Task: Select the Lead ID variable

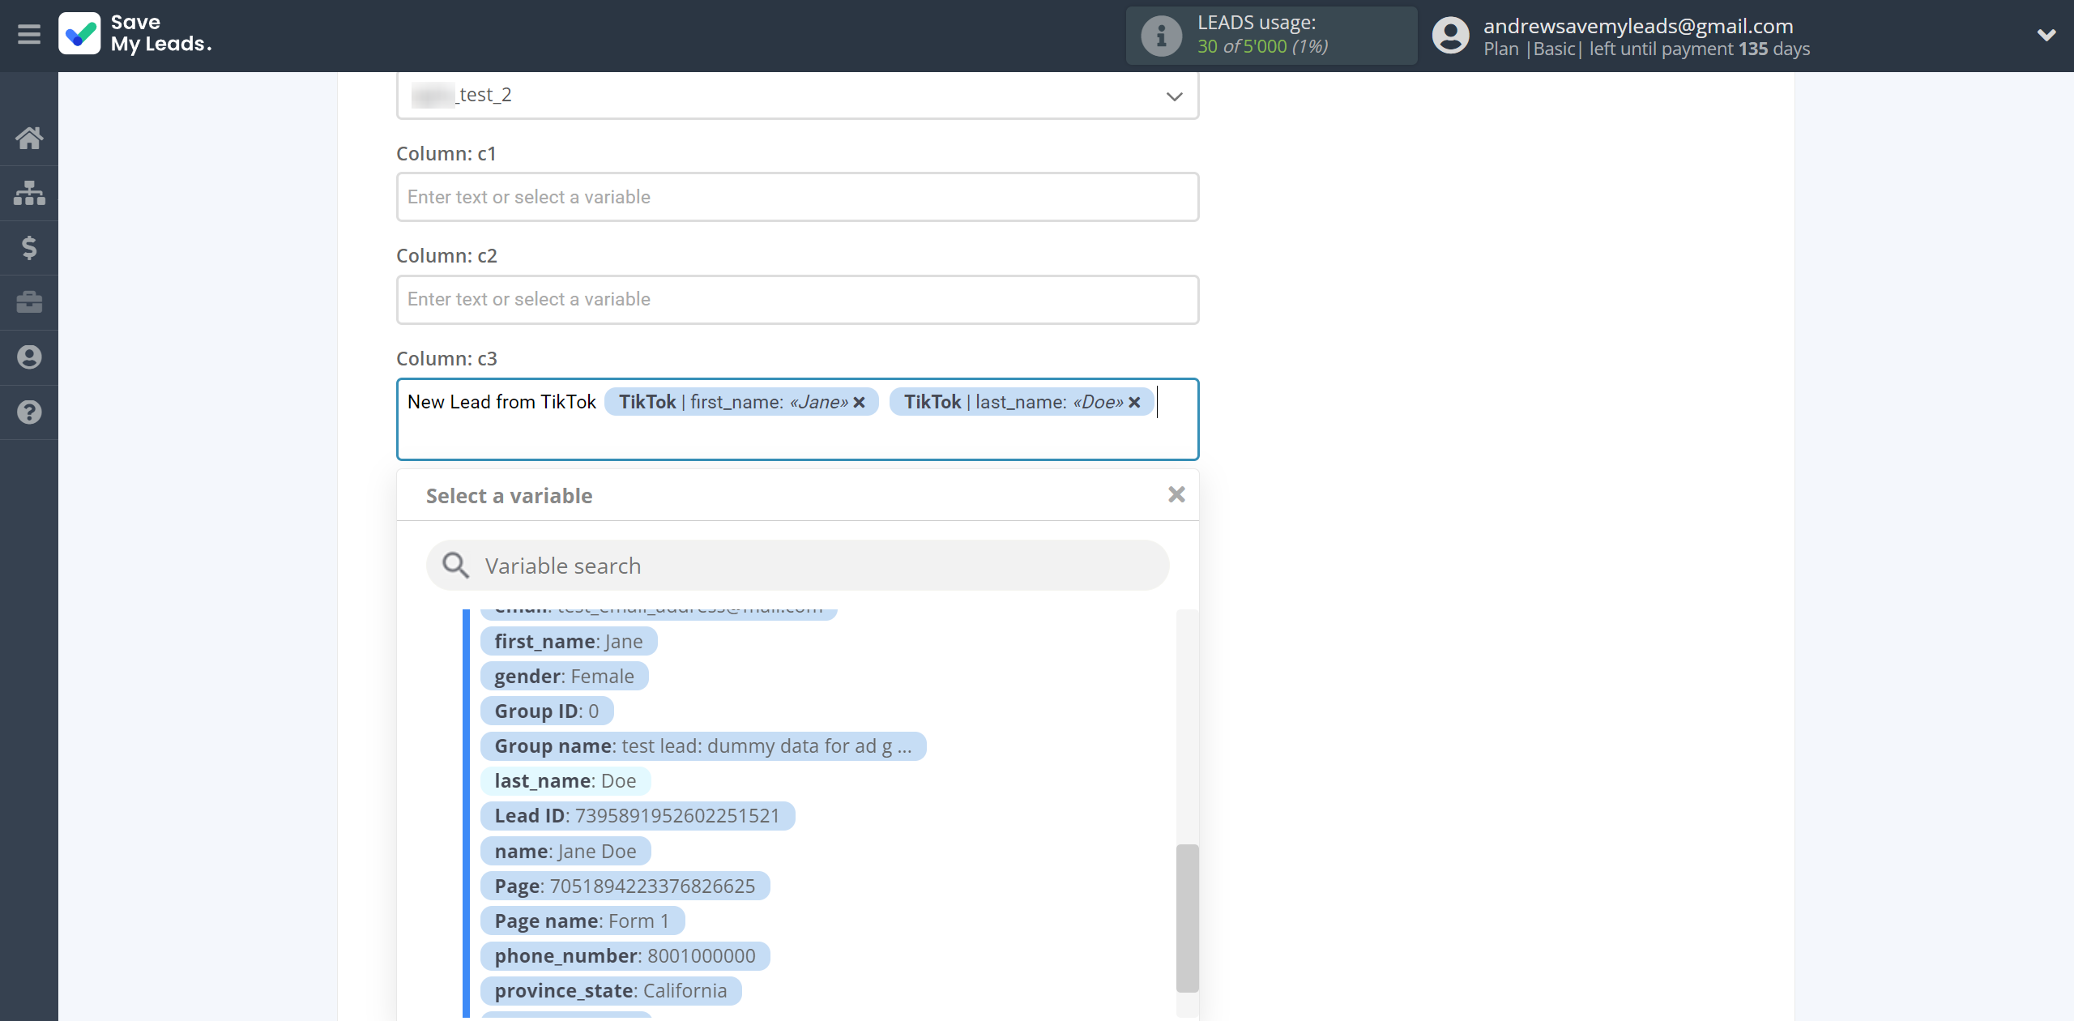Action: [638, 816]
